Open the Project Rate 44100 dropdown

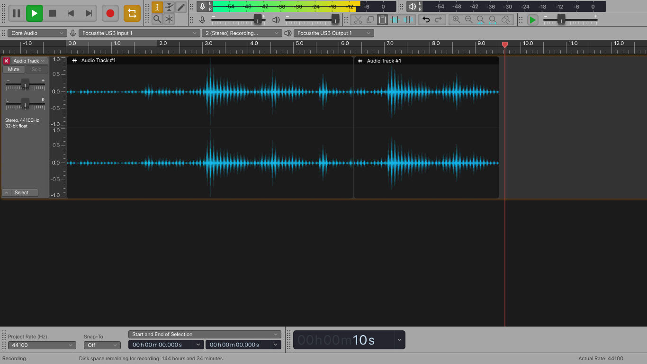[42, 345]
